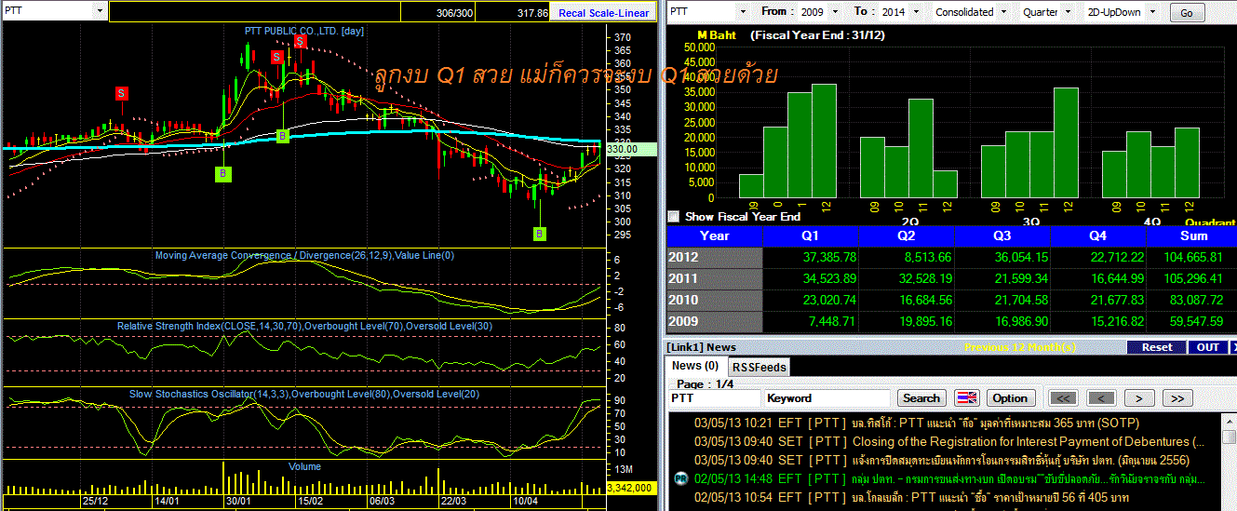1237x511 pixels.
Task: Focus the Keyword search field
Action: click(x=828, y=397)
